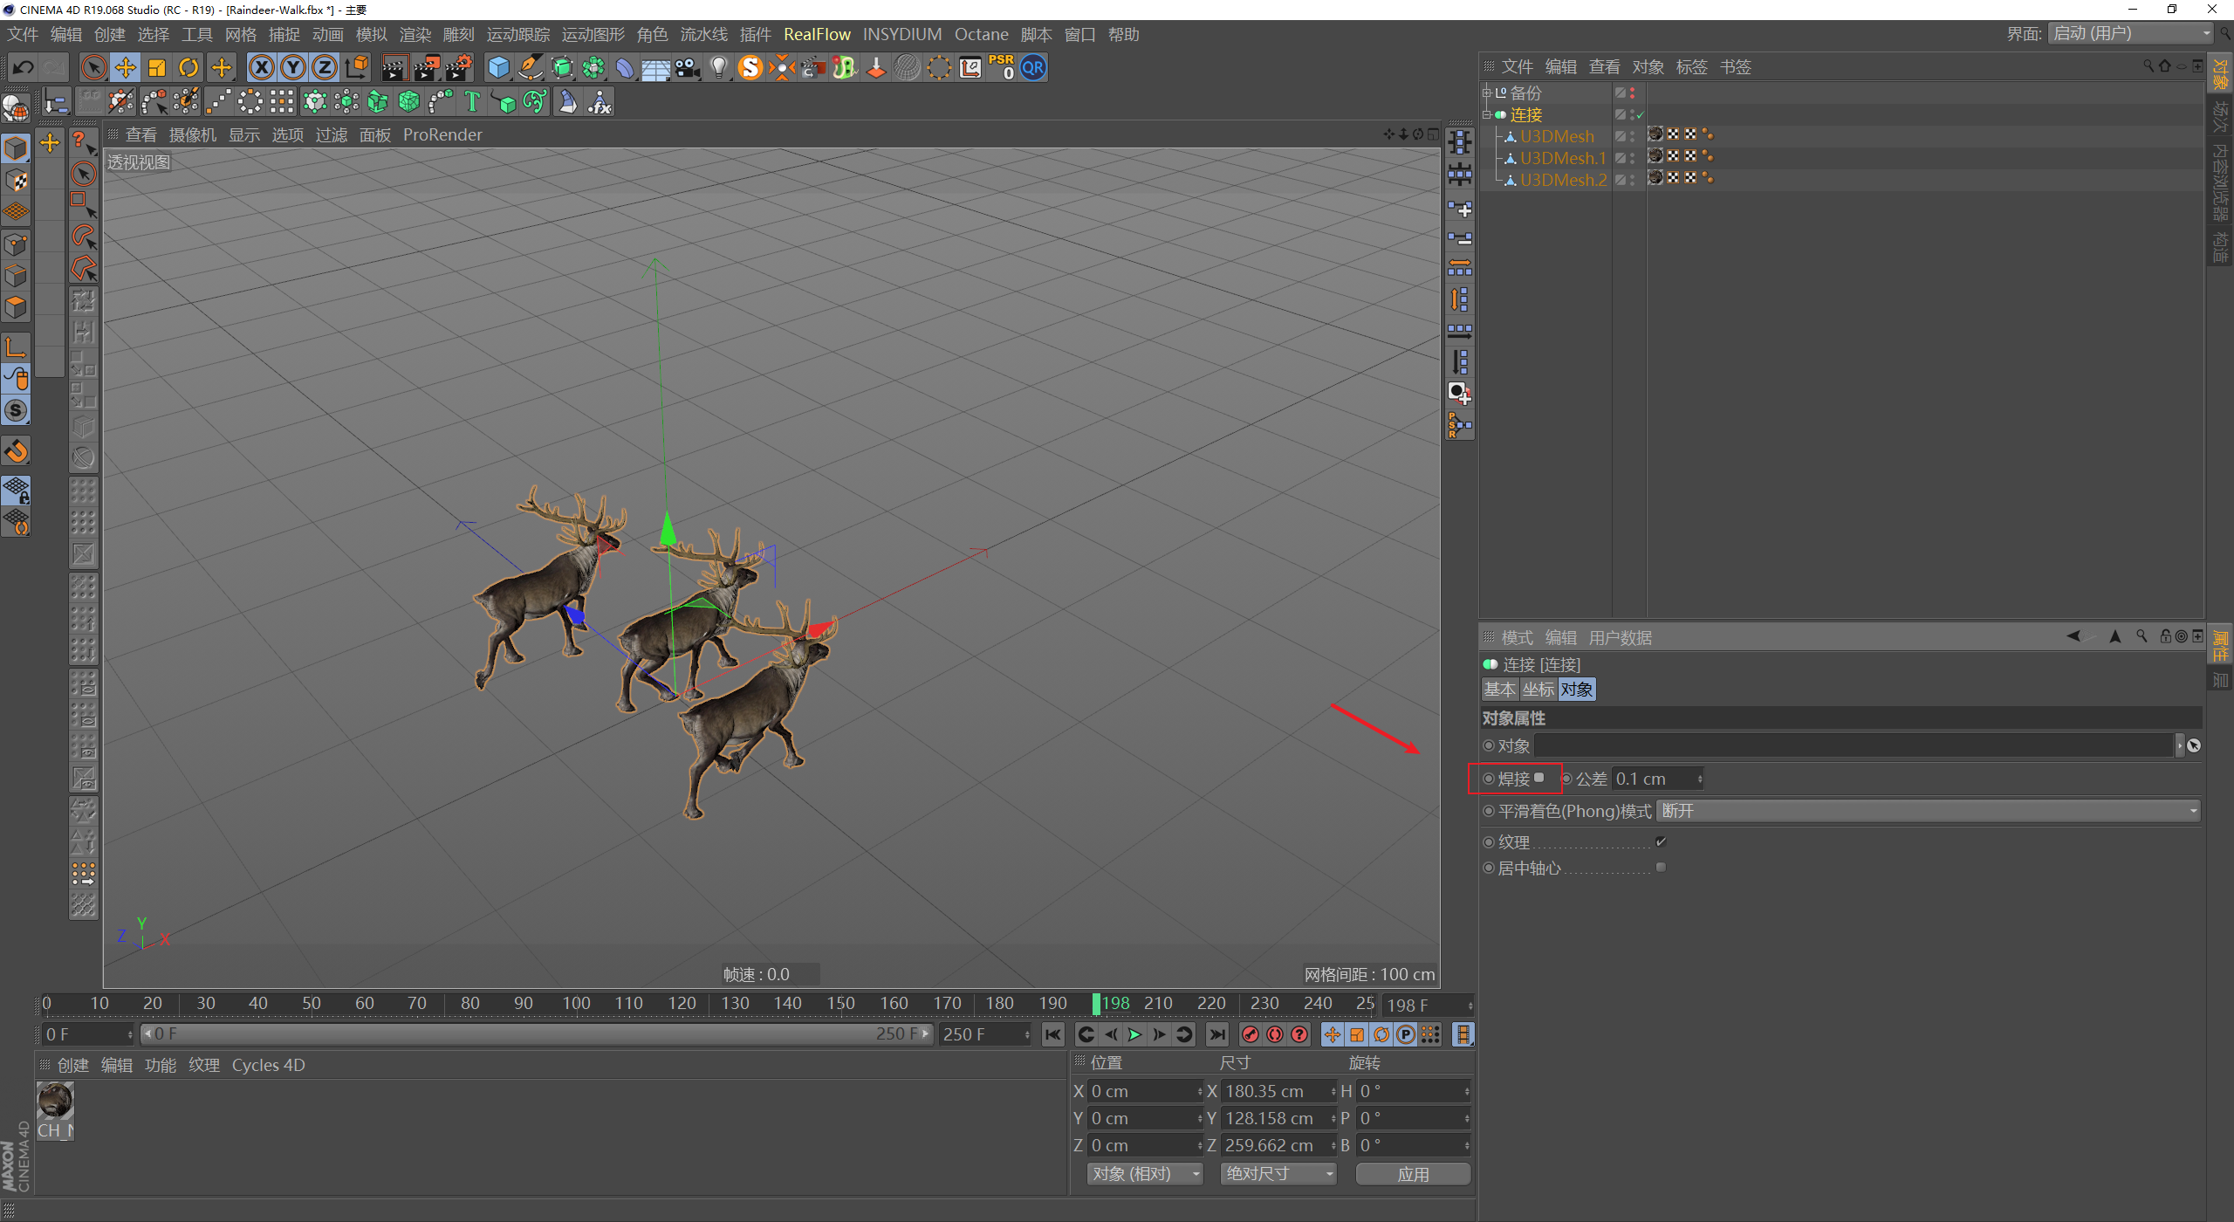Open the 绝对尺寸 size mode dropdown
Screen dimensions: 2234x1222
pyautogui.click(x=1278, y=1174)
